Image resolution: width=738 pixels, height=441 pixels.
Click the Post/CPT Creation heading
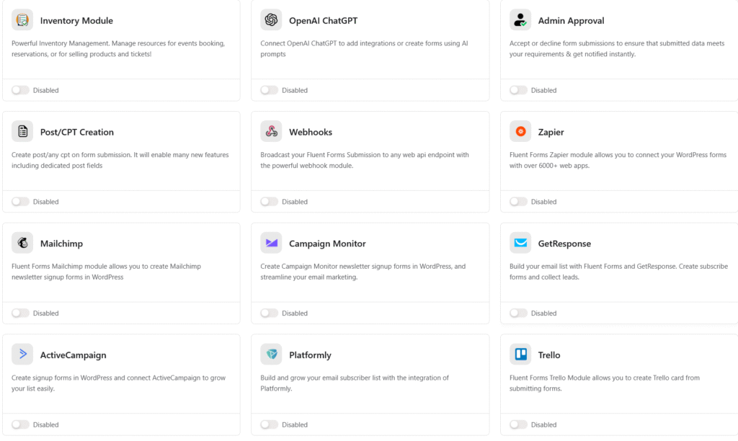pyautogui.click(x=76, y=133)
